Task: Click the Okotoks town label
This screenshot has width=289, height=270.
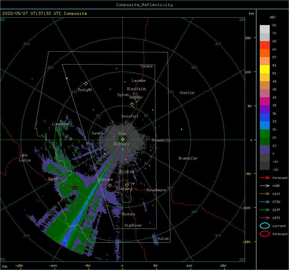Action: point(129,214)
